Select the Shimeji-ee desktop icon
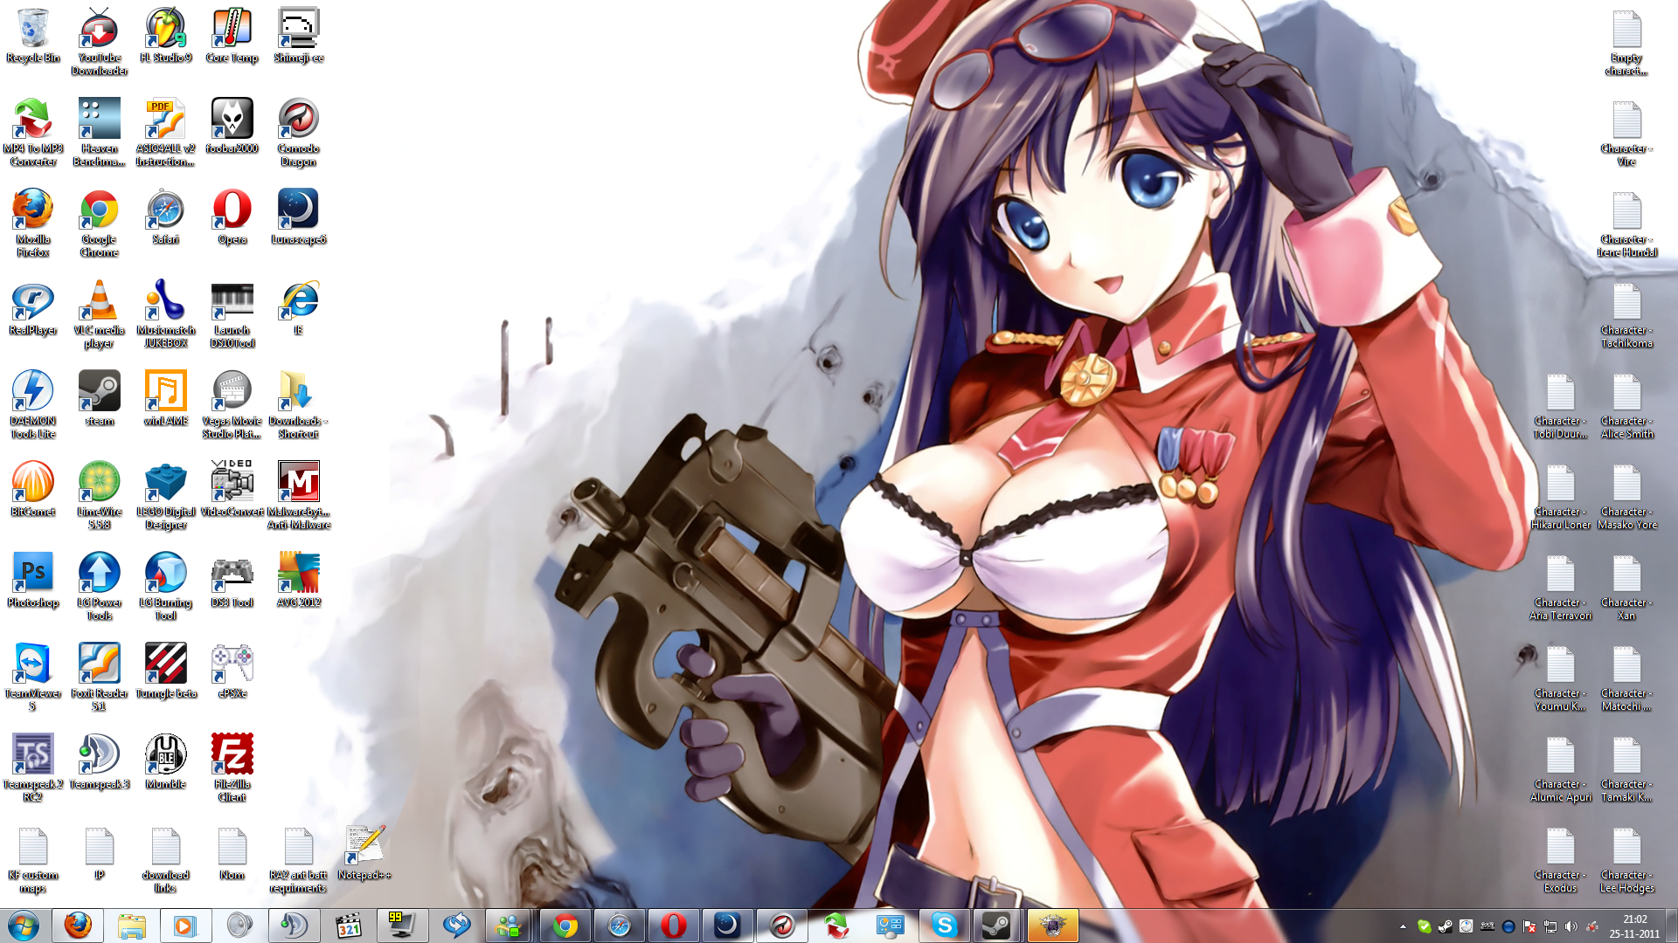 [x=299, y=37]
